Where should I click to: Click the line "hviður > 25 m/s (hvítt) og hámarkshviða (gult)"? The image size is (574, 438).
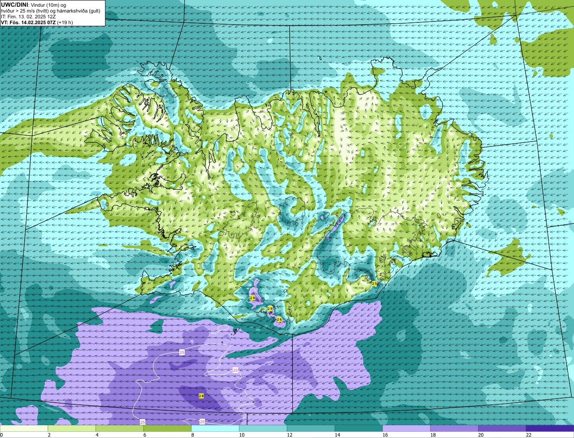[x=51, y=11]
